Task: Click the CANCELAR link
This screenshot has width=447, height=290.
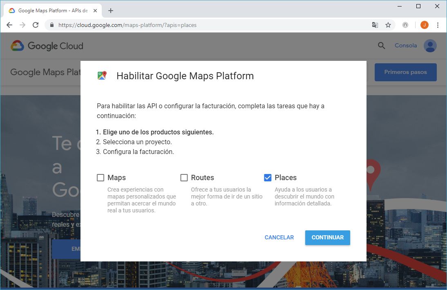Action: click(279, 237)
